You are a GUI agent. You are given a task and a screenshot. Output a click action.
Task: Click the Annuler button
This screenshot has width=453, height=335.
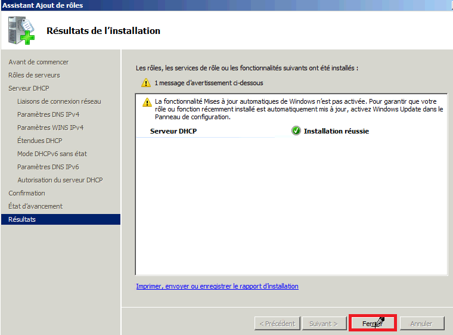[422, 324]
